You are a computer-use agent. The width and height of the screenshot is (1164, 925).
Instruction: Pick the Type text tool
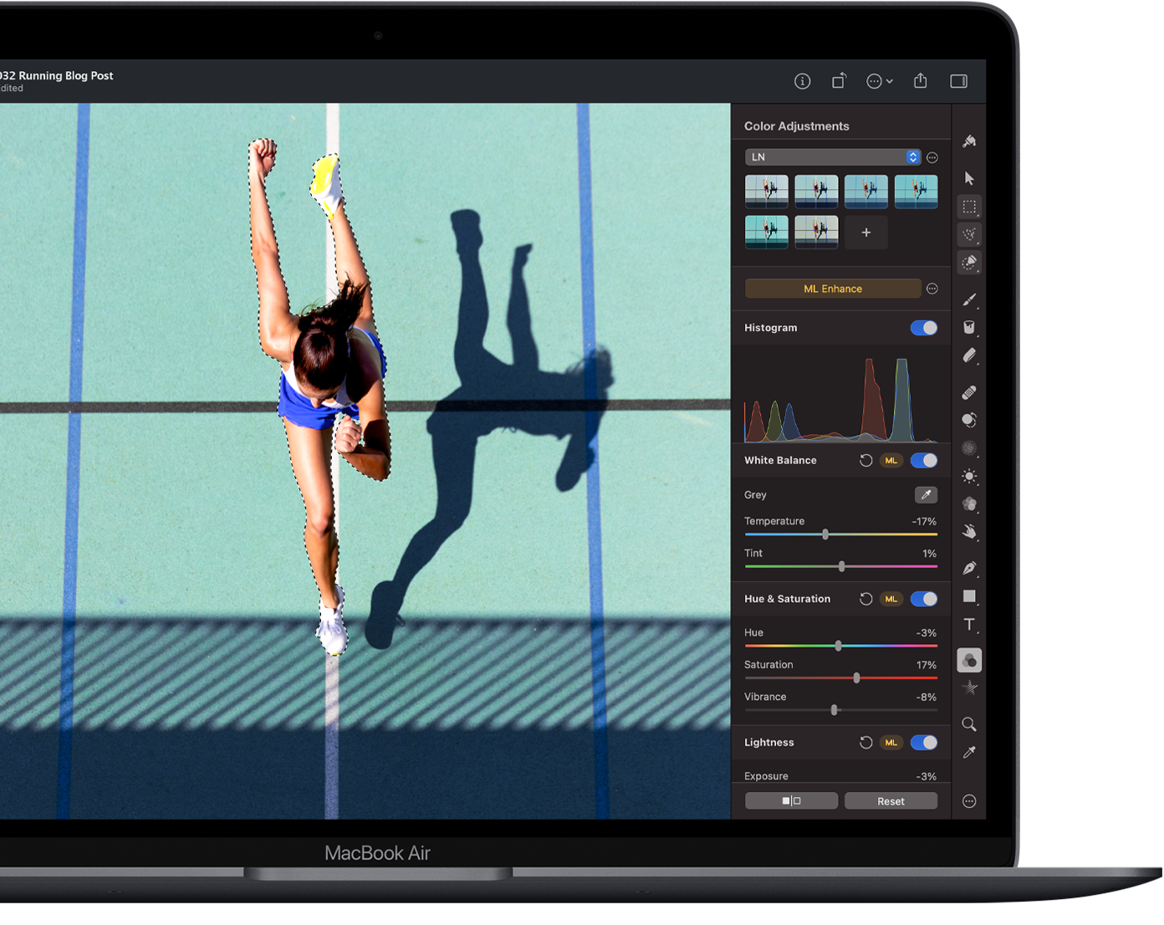click(x=969, y=625)
